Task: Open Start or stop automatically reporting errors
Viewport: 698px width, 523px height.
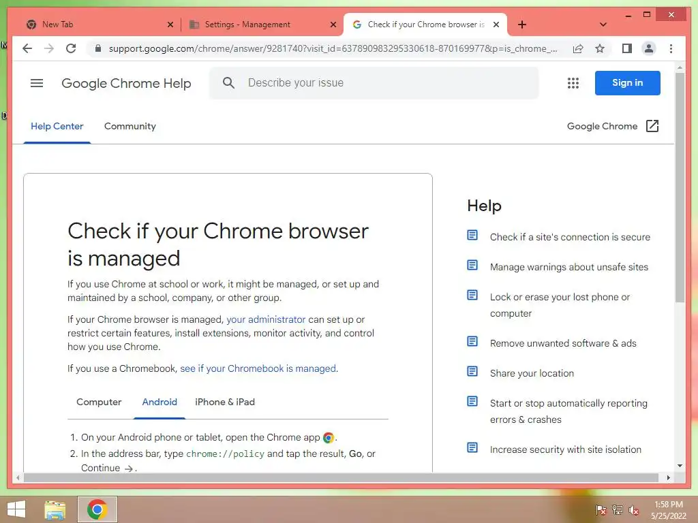Action: pos(568,411)
